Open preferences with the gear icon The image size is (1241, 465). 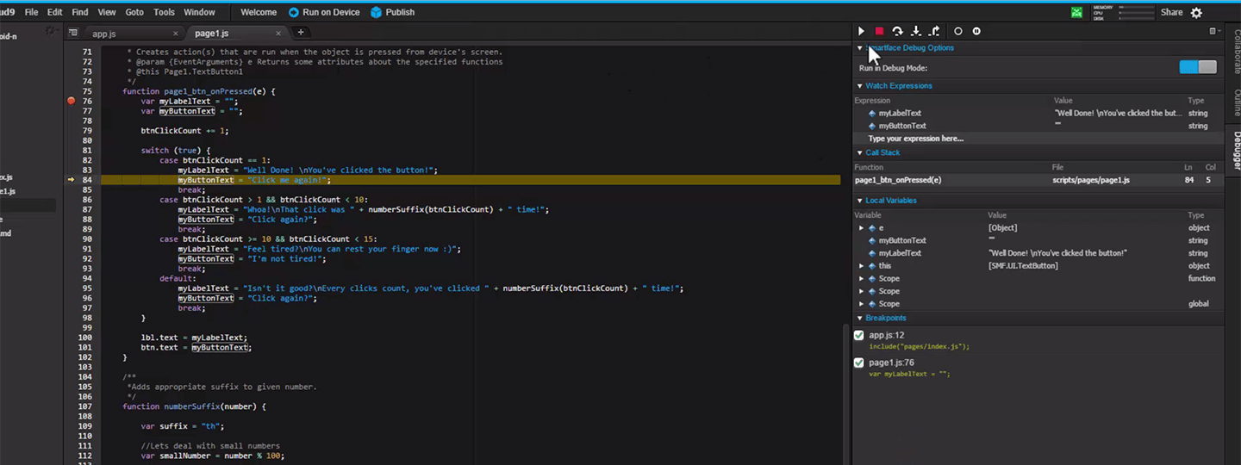1196,12
